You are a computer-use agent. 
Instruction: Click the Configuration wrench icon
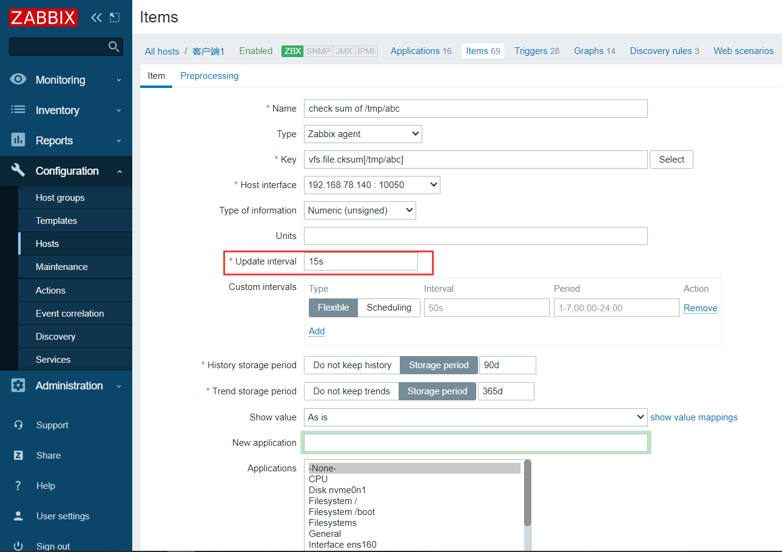point(18,170)
